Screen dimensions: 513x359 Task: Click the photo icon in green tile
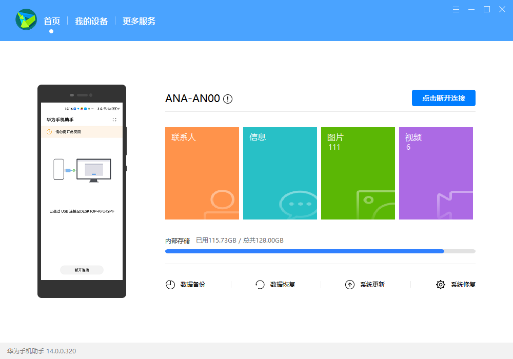tap(376, 205)
